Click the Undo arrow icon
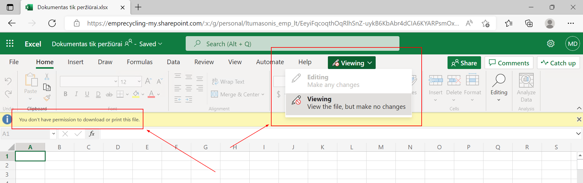This screenshot has height=183, width=583. [8, 81]
